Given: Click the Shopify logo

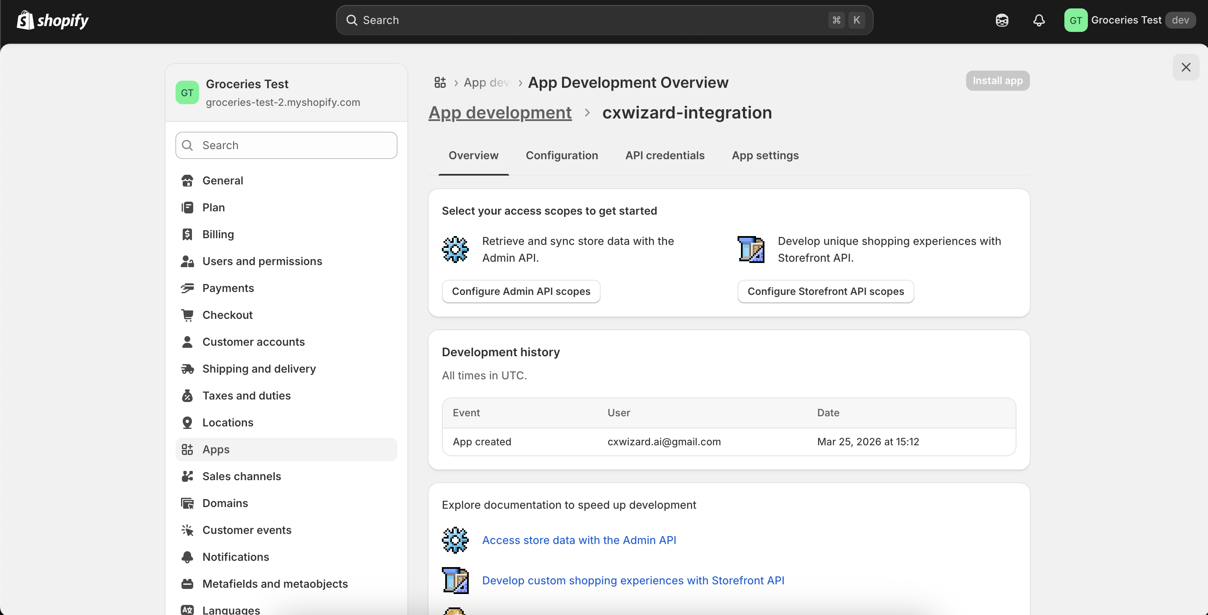Looking at the screenshot, I should [52, 20].
